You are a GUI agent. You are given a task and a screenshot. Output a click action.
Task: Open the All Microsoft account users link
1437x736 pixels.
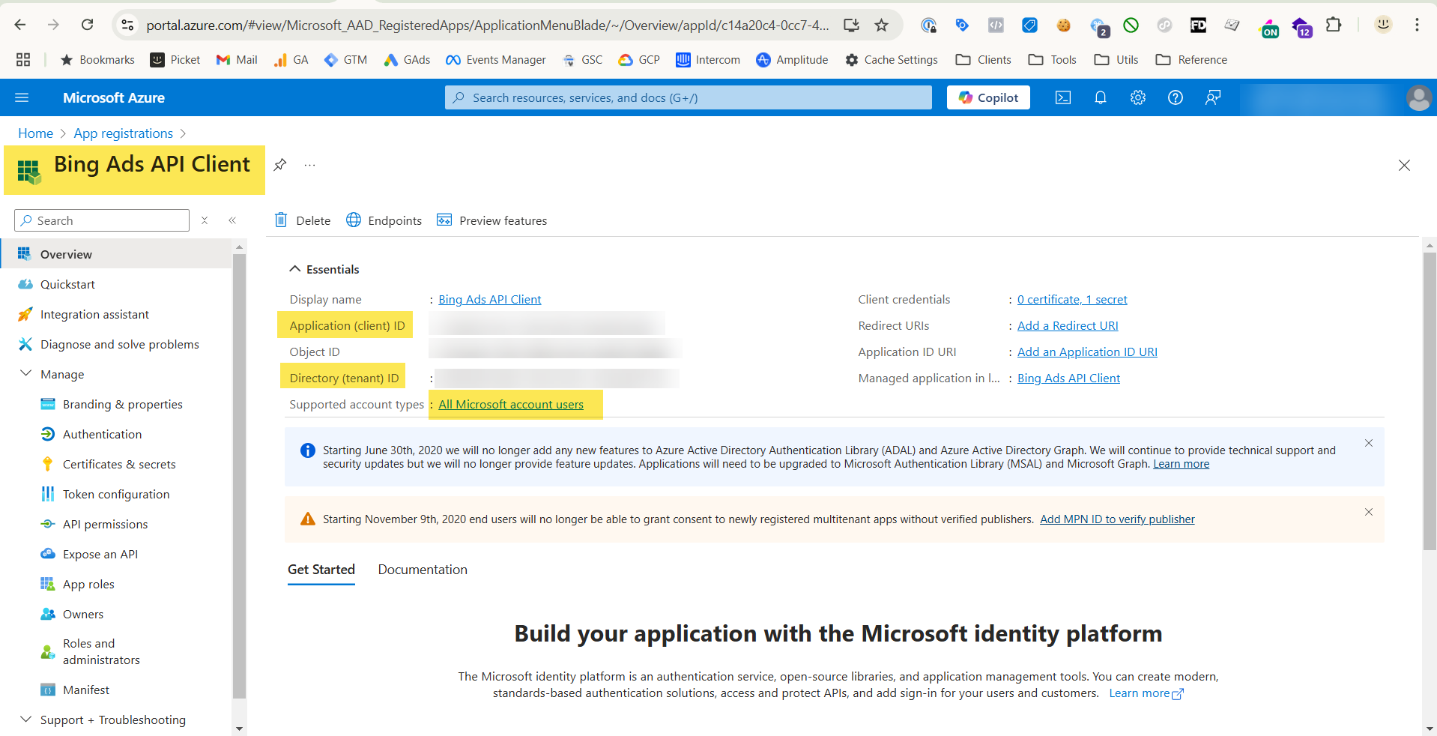pos(511,404)
